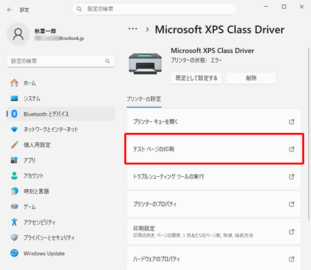This screenshot has height=270, width=311.
Task: Click external-link icon on テスト ページ row
Action: 292,149
